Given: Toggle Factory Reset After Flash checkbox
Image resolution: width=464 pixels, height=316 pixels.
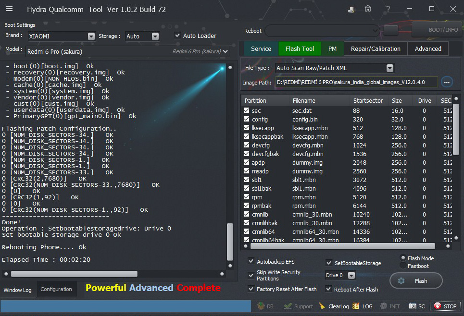Looking at the screenshot, I should (251, 289).
